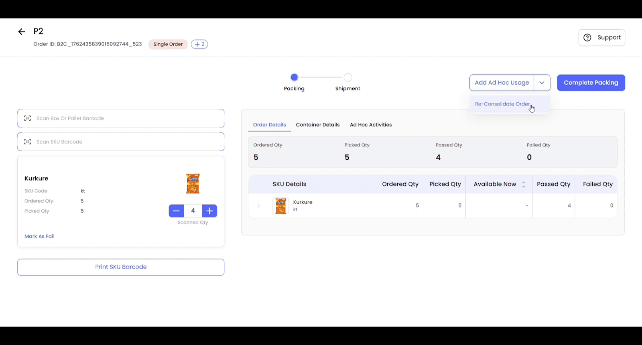Expand the +2 order tags badge
The image size is (642, 345).
pyautogui.click(x=199, y=44)
